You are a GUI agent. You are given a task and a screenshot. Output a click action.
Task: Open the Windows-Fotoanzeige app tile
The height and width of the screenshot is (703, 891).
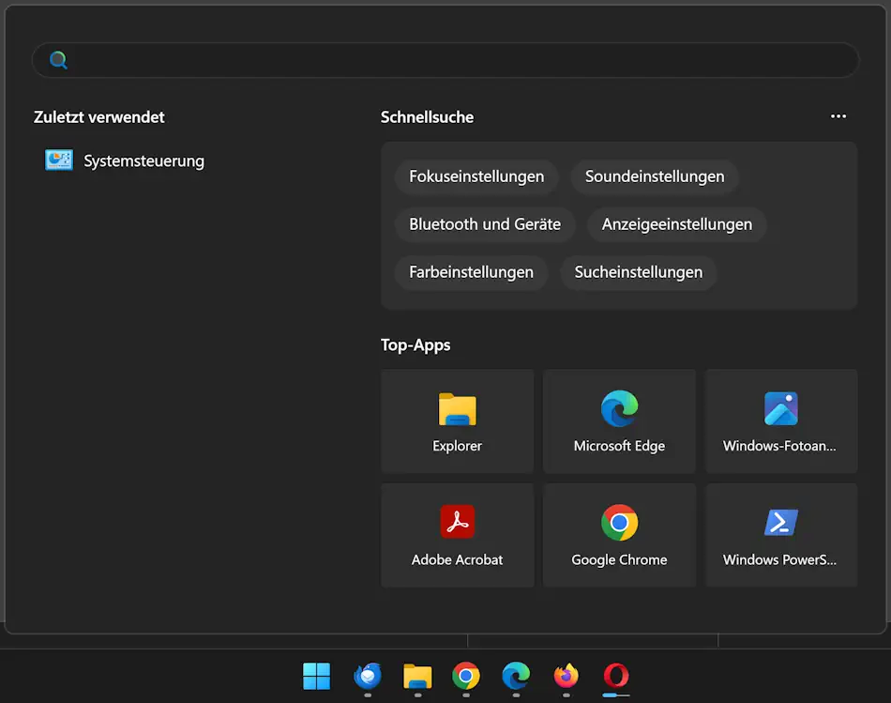[781, 420]
